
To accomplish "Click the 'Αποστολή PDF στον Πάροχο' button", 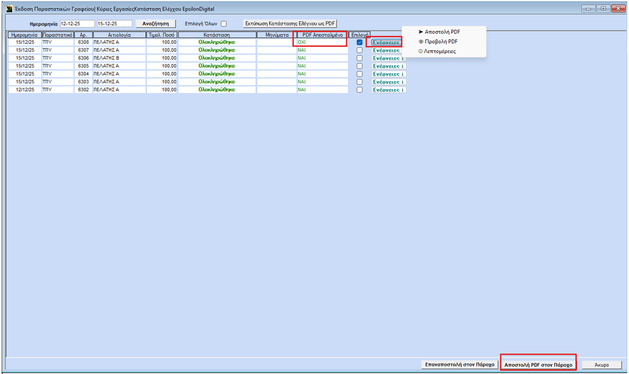I will (x=539, y=364).
